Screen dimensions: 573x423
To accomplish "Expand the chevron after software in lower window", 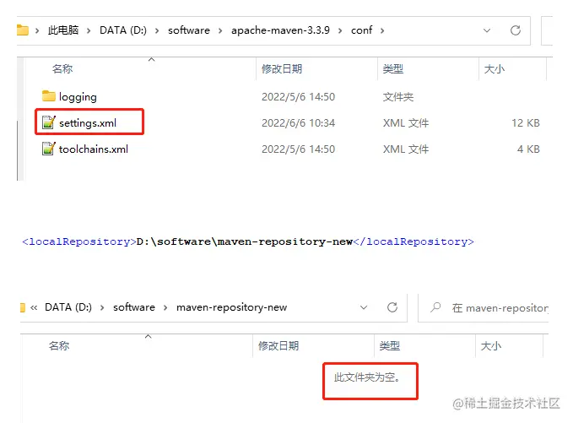I will click(165, 308).
